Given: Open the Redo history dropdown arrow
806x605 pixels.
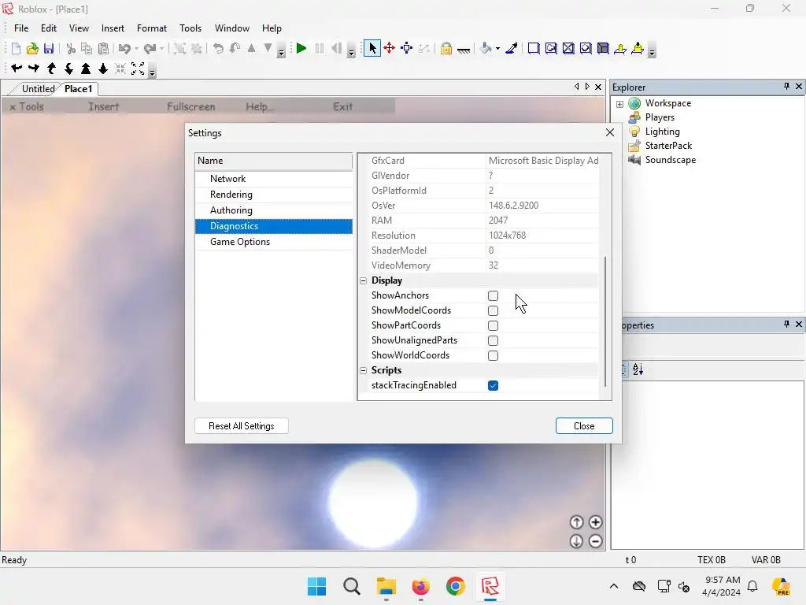Looking at the screenshot, I should click(161, 48).
